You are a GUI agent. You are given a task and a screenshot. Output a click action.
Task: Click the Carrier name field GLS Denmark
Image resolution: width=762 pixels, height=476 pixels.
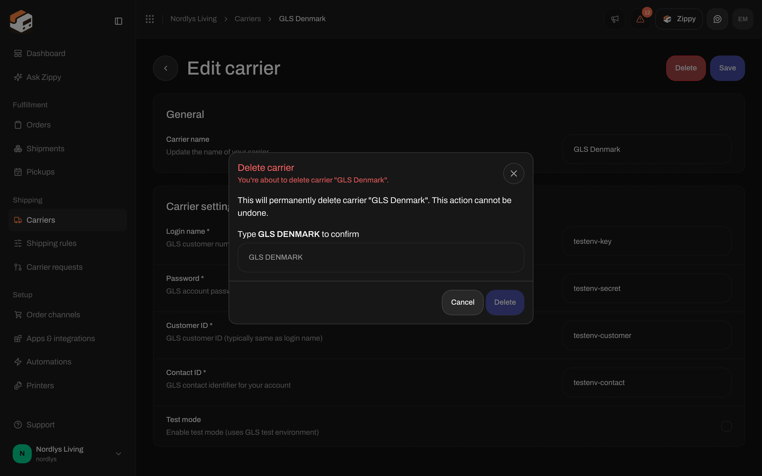point(647,149)
